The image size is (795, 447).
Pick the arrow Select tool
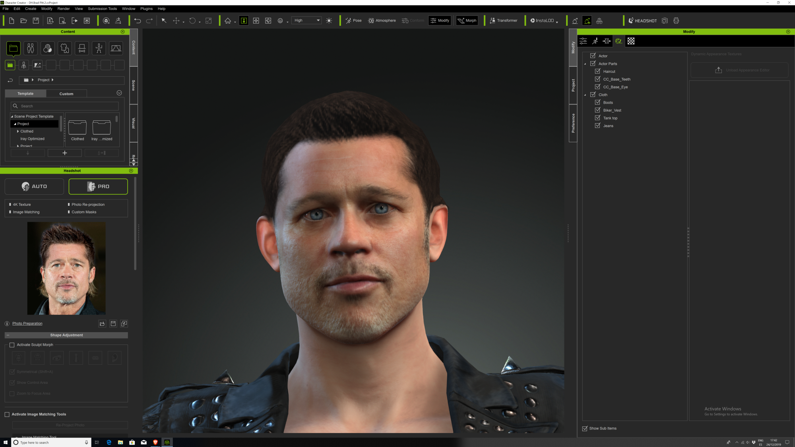click(x=164, y=21)
